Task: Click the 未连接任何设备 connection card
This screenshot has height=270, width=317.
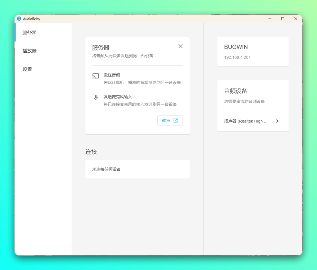Action: click(137, 169)
